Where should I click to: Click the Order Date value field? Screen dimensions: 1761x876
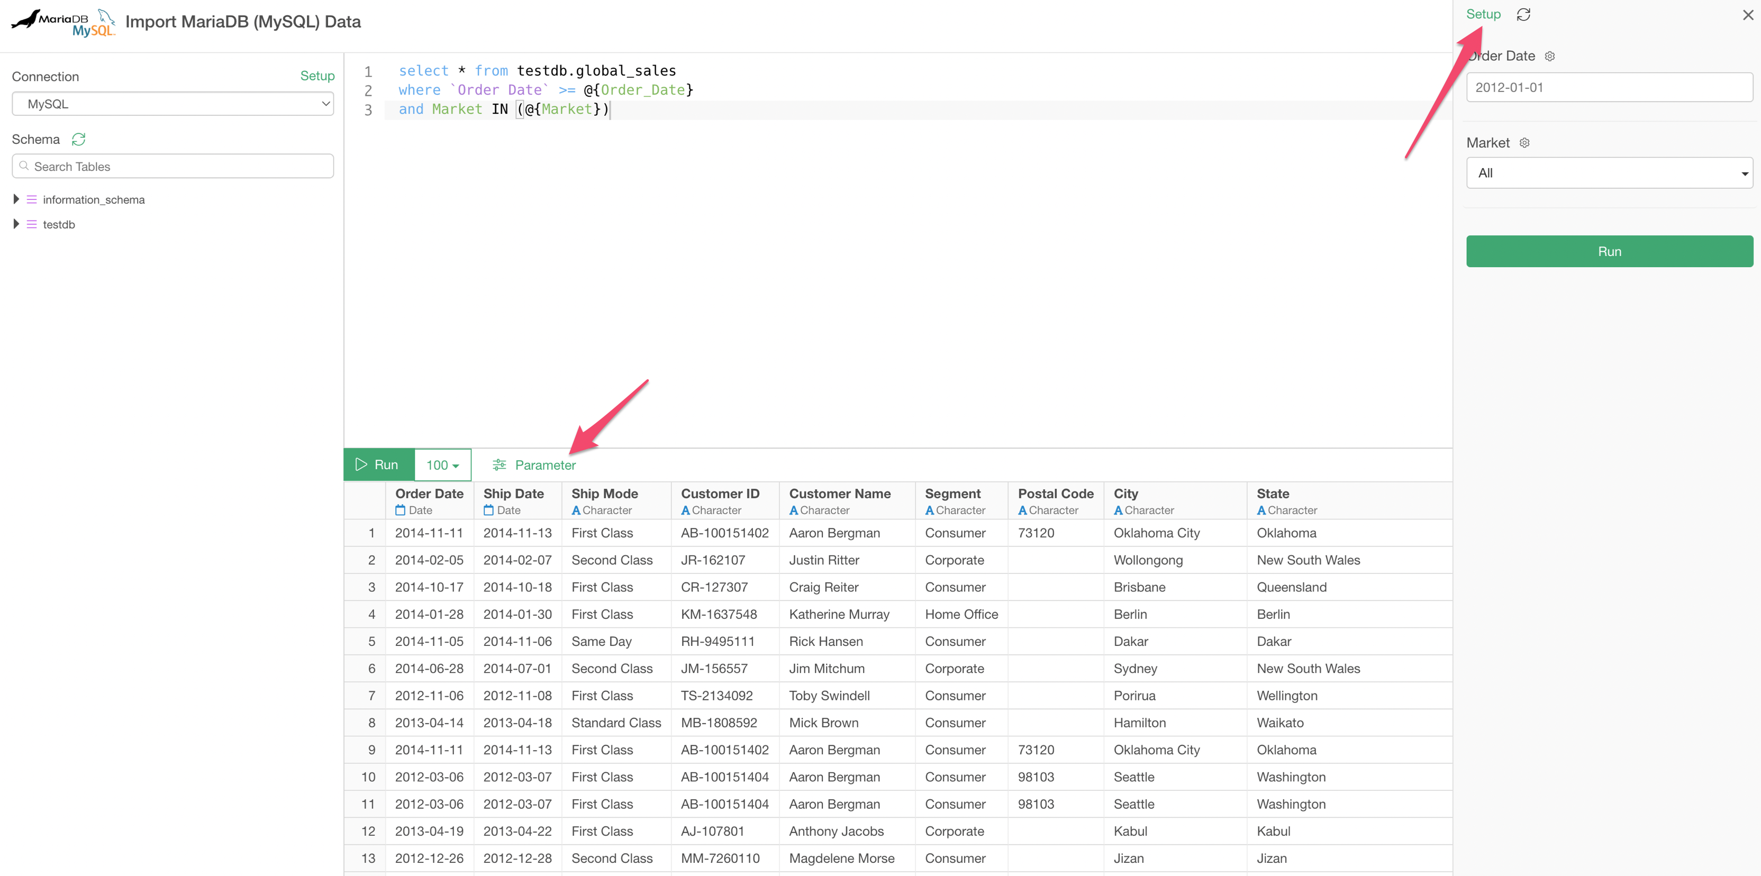[x=1609, y=87]
